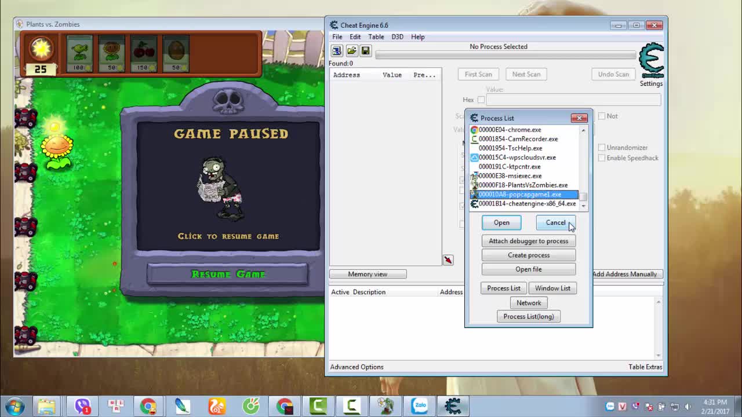The width and height of the screenshot is (742, 417).
Task: Enable the Unrandomizer checkbox
Action: (x=602, y=148)
